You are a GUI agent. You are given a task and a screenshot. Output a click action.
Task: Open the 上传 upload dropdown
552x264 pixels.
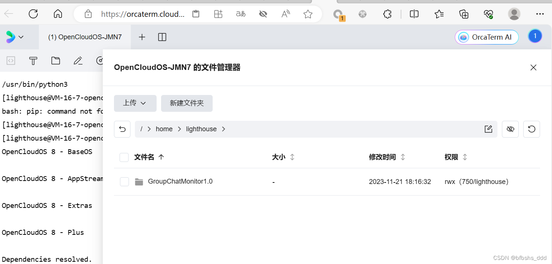[135, 103]
